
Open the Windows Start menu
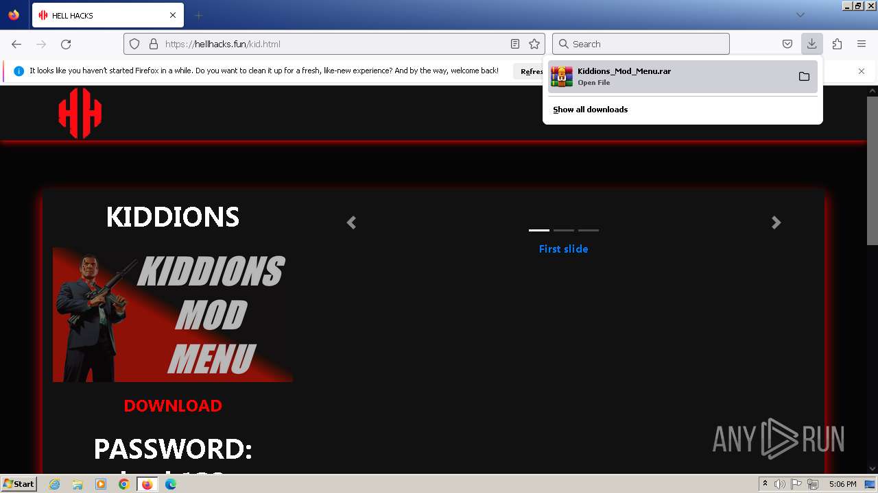click(19, 484)
